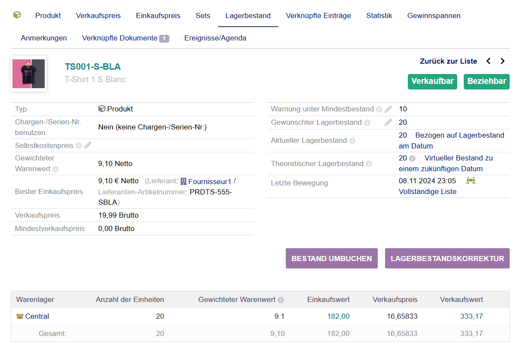
Task: Click info icon next to Theoretischer Lagerbestand
Action: pos(369,164)
